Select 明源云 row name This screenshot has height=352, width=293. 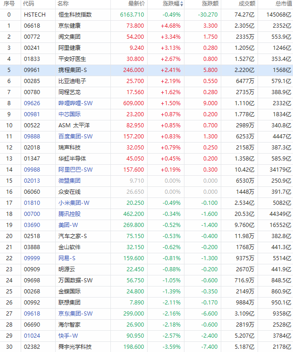[67, 269]
